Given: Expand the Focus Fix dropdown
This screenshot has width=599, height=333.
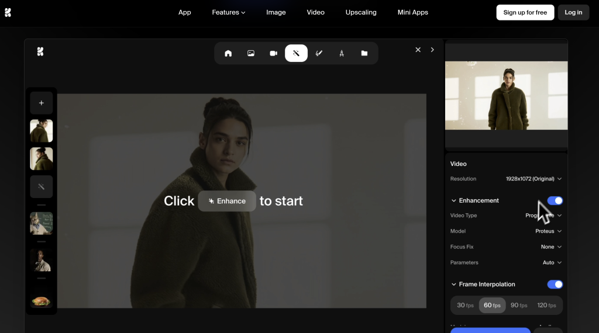Looking at the screenshot, I should [x=551, y=247].
